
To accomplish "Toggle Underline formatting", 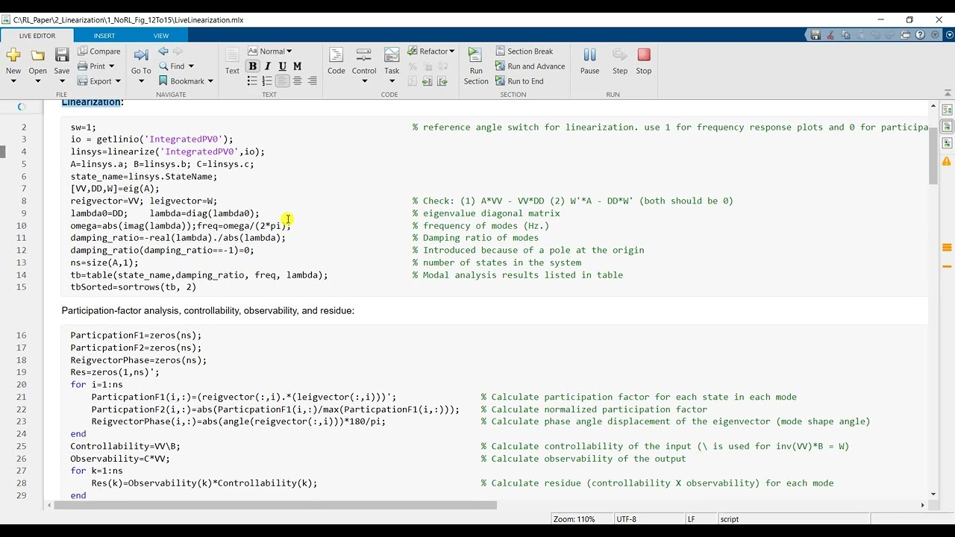I will pyautogui.click(x=282, y=66).
